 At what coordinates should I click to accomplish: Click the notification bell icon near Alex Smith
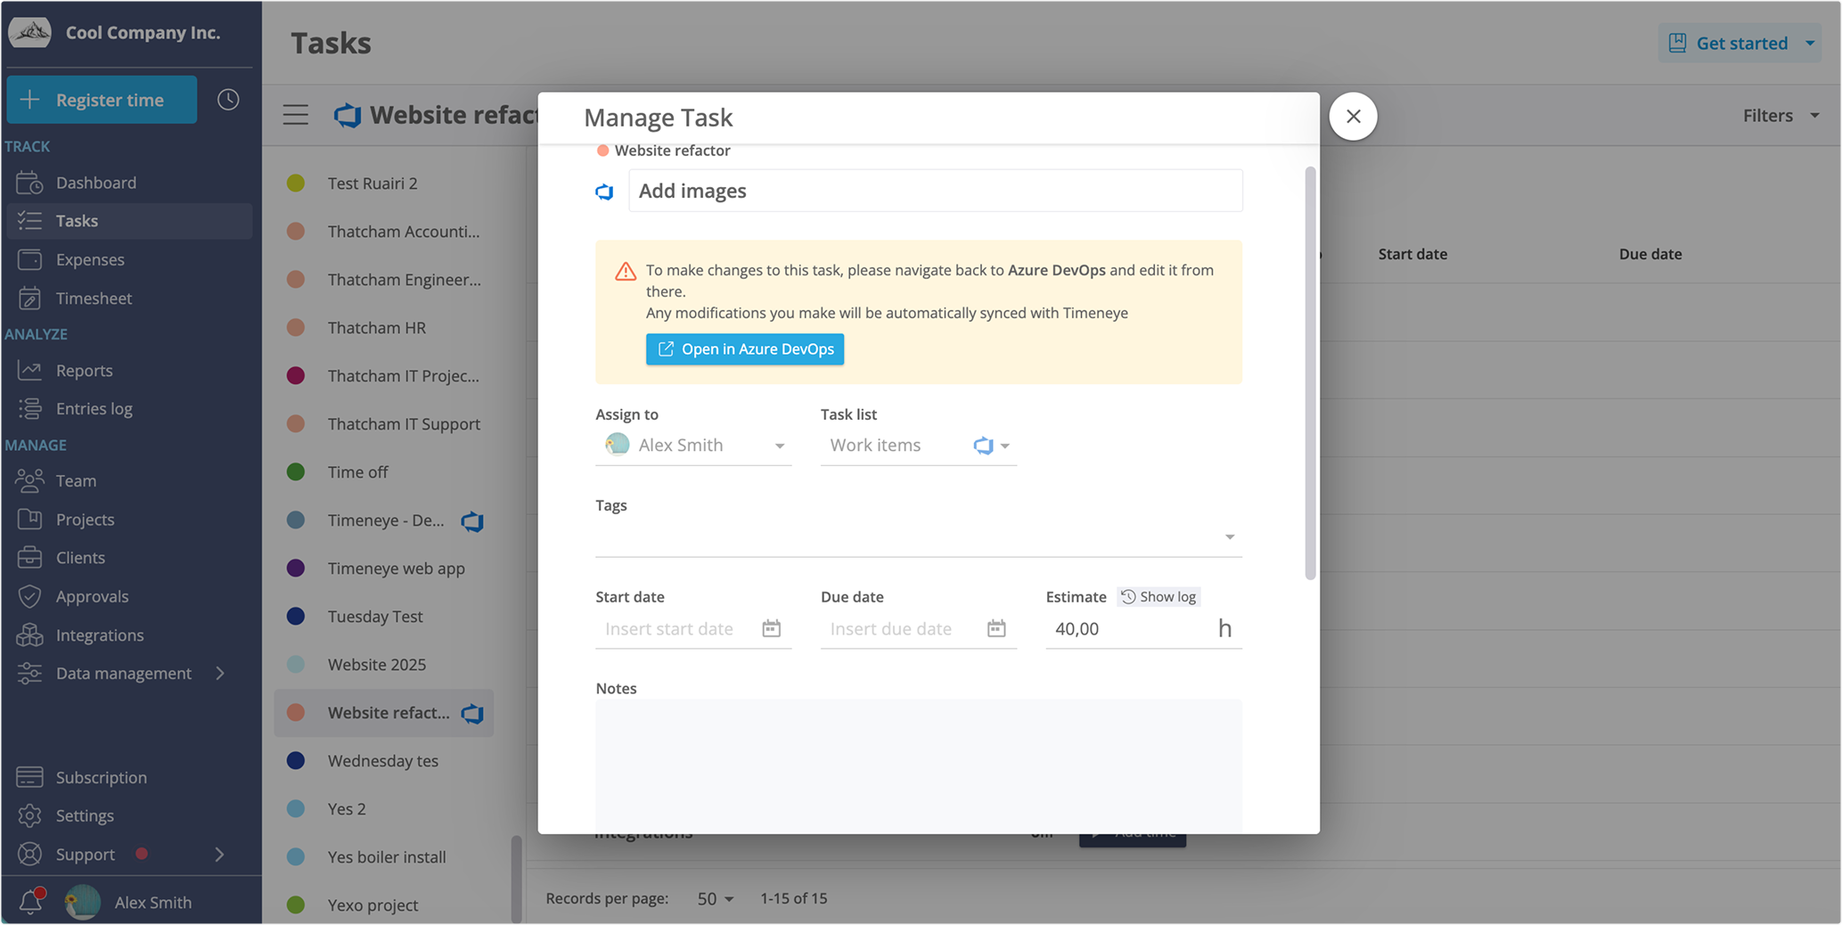pyautogui.click(x=29, y=901)
